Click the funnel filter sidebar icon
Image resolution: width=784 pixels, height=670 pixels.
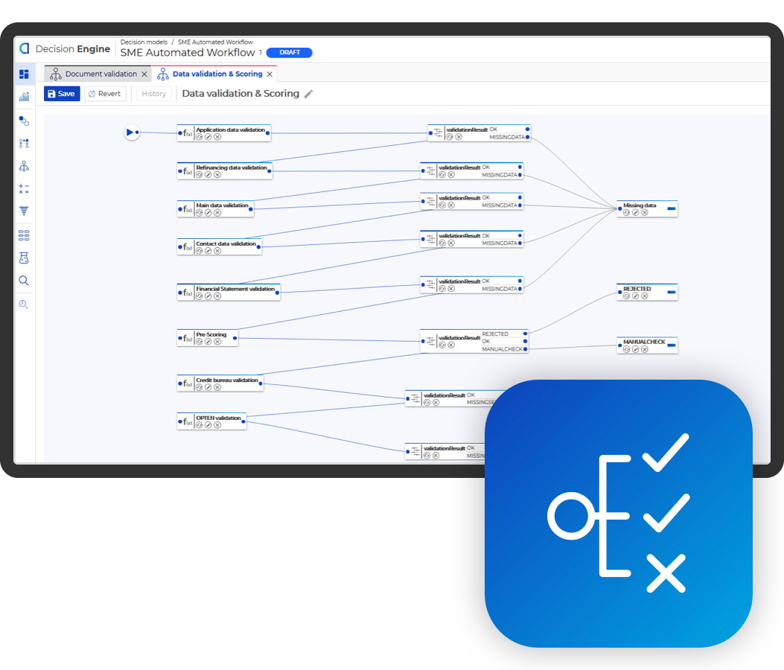pos(24,211)
